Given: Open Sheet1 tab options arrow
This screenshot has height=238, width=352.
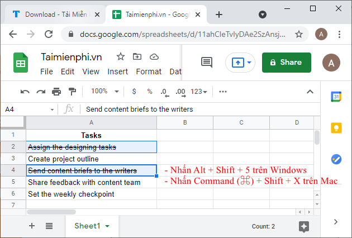Looking at the screenshot, I should pyautogui.click(x=107, y=226).
